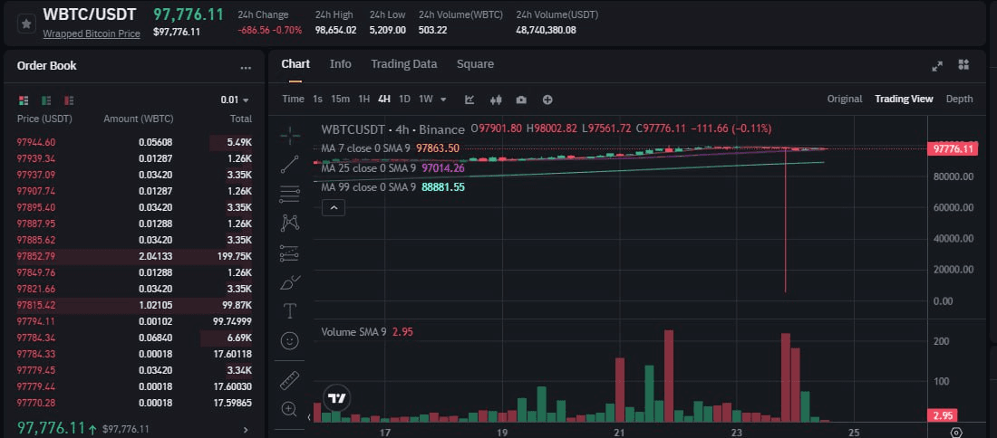Switch to the Info tab
The width and height of the screenshot is (997, 438).
coord(340,64)
